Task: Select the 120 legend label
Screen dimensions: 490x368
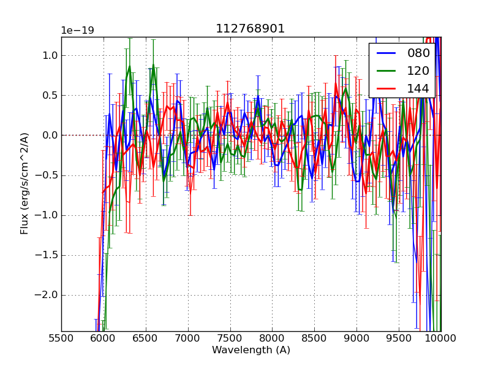Action: 418,71
